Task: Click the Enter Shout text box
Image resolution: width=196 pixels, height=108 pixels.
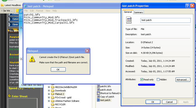Action: 23,103
